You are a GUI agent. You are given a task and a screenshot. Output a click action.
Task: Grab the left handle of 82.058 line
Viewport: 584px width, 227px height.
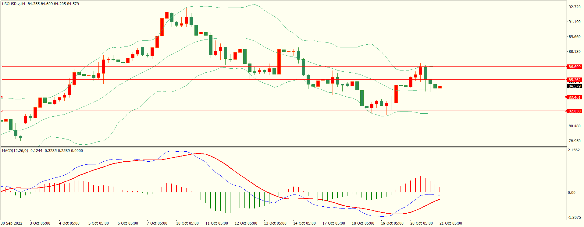click(2, 111)
